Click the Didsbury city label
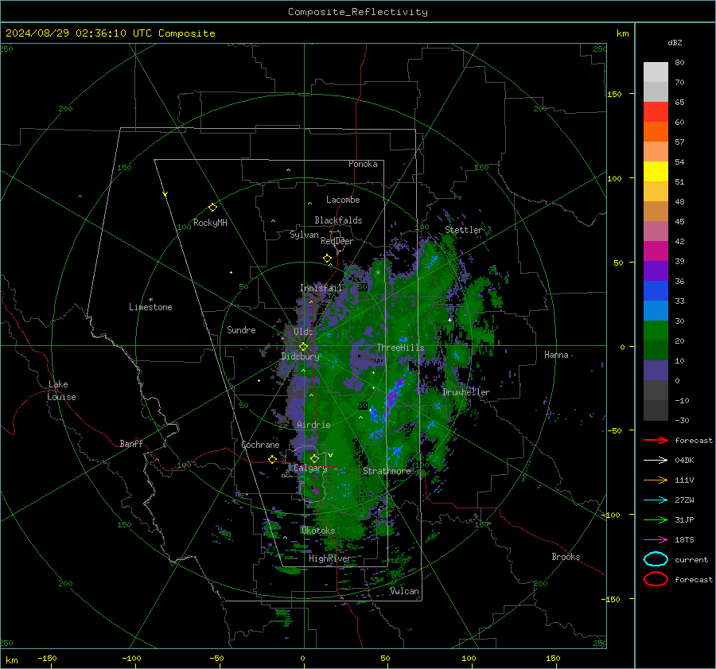 pyautogui.click(x=300, y=356)
